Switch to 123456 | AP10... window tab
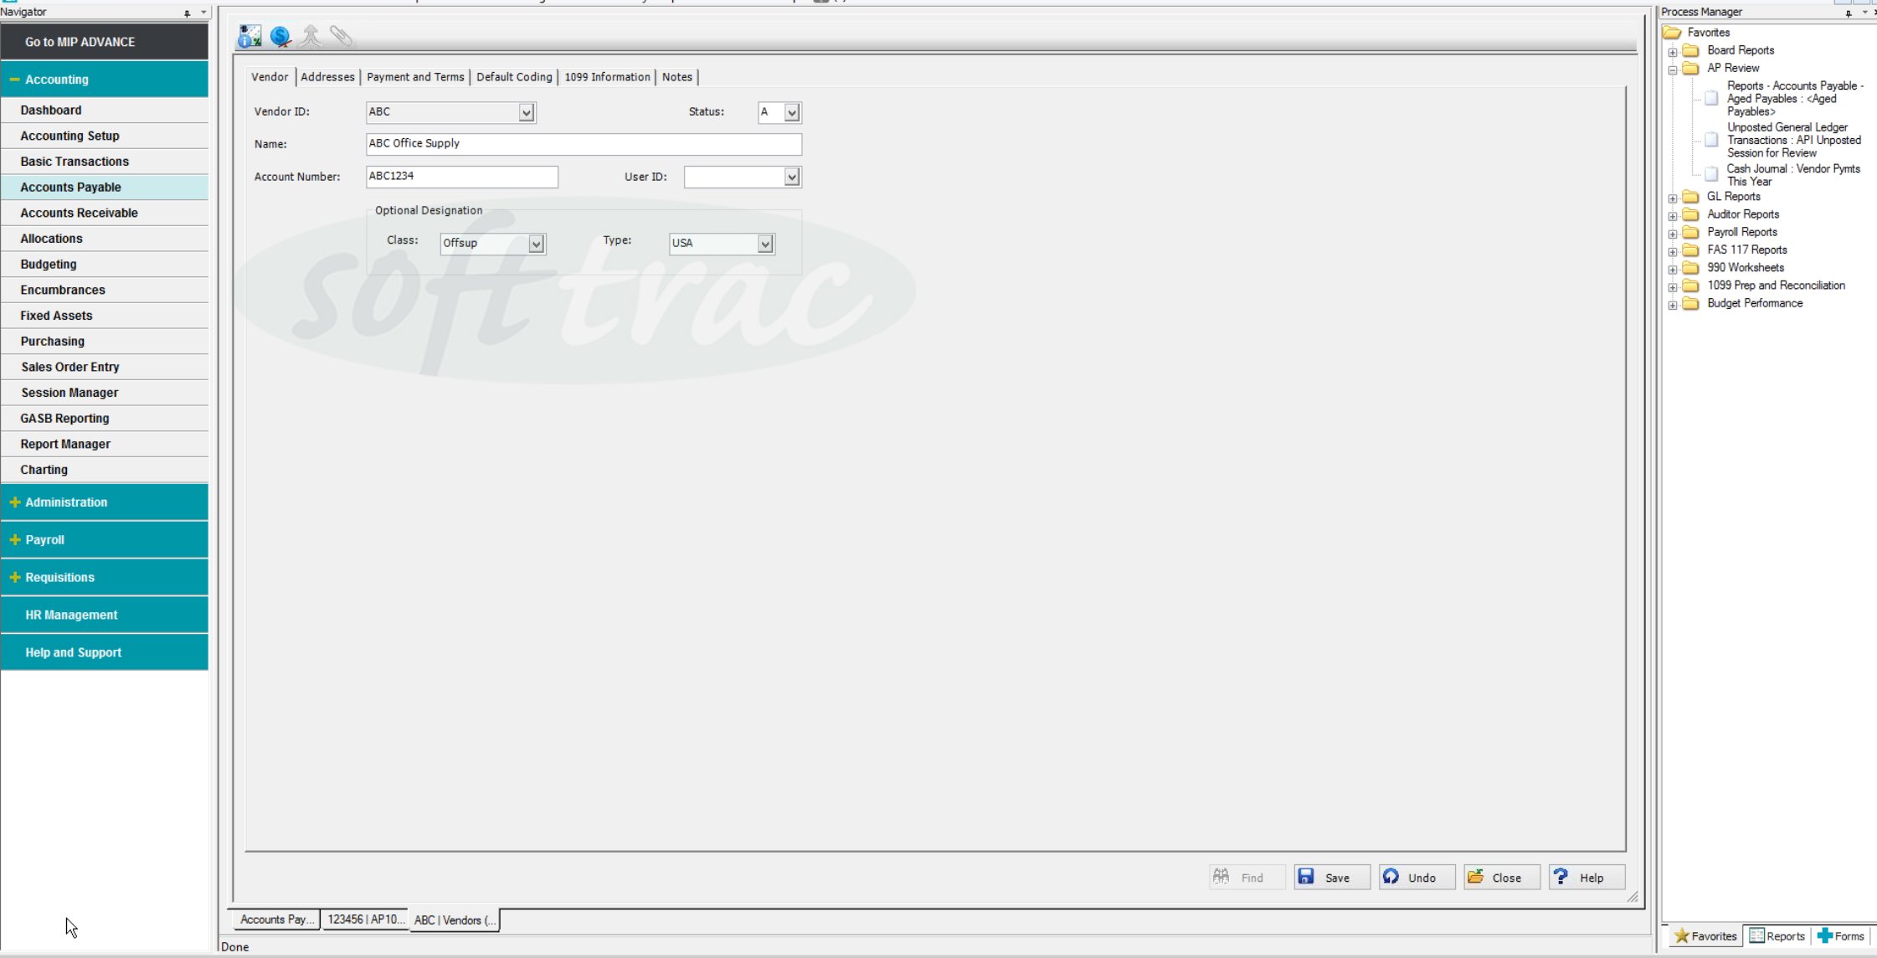Viewport: 1877px width, 958px height. point(366,919)
